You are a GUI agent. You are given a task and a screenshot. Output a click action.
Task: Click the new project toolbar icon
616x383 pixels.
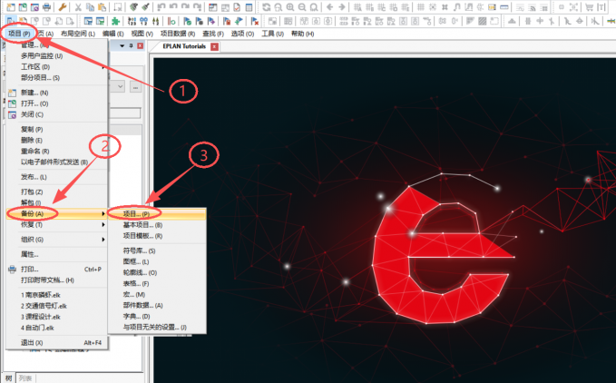point(11,7)
